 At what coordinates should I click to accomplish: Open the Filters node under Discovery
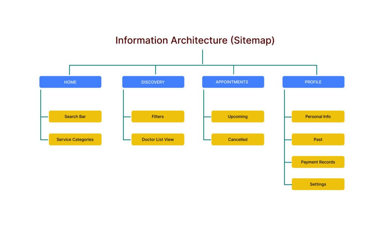158,116
